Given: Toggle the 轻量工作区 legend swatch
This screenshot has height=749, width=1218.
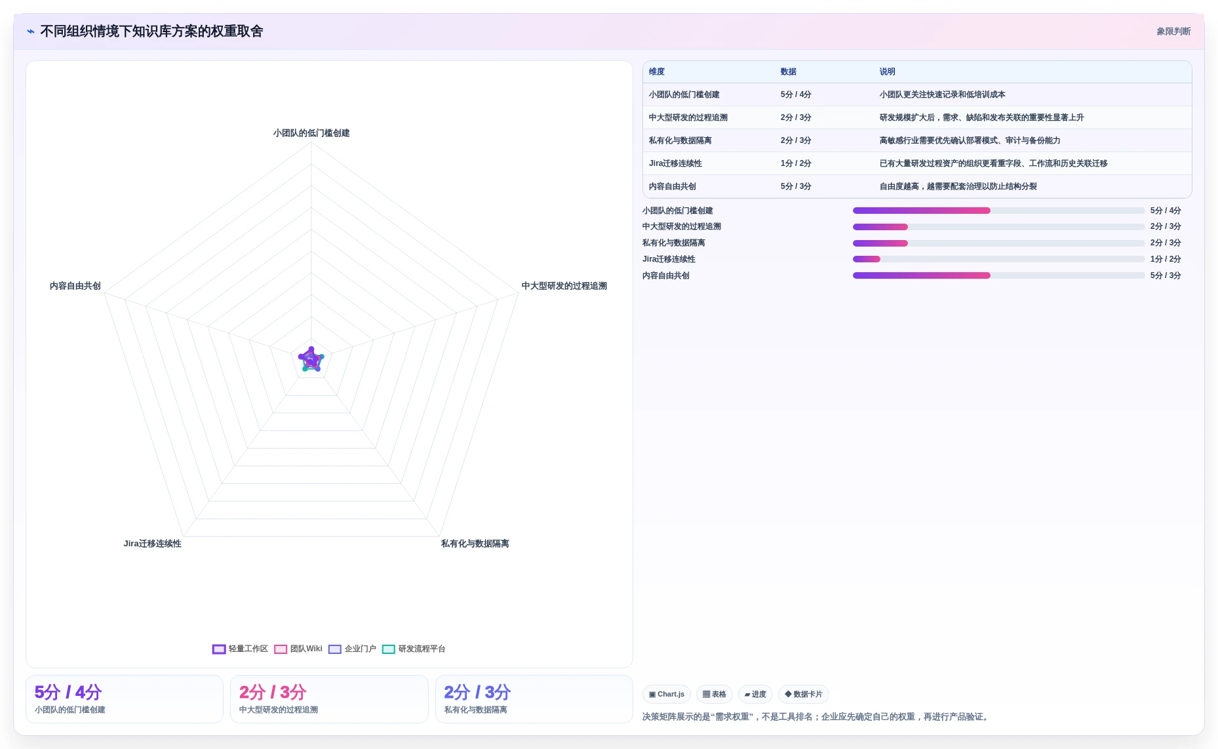Looking at the screenshot, I should (219, 649).
